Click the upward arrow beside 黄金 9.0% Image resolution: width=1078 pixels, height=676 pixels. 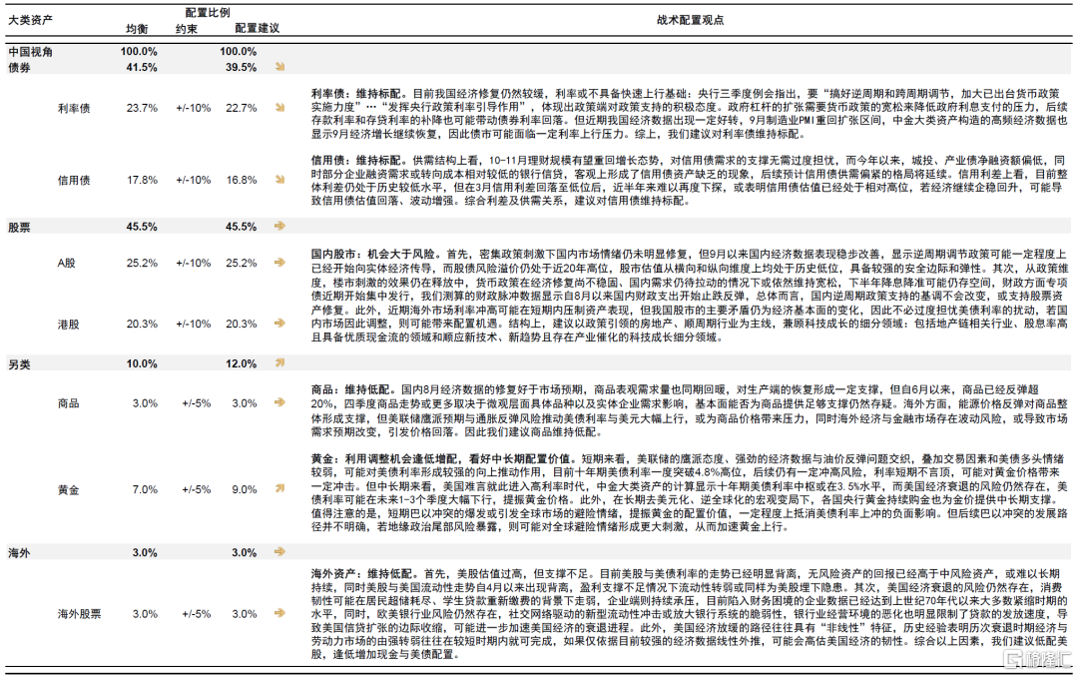tap(279, 489)
